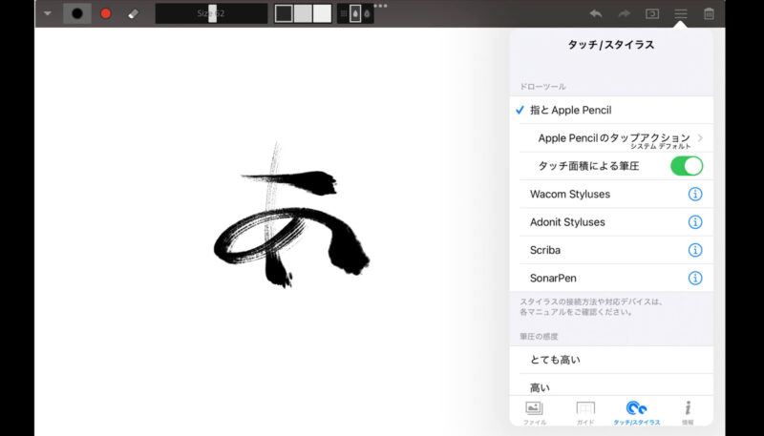Select the red ink brush

click(x=106, y=13)
